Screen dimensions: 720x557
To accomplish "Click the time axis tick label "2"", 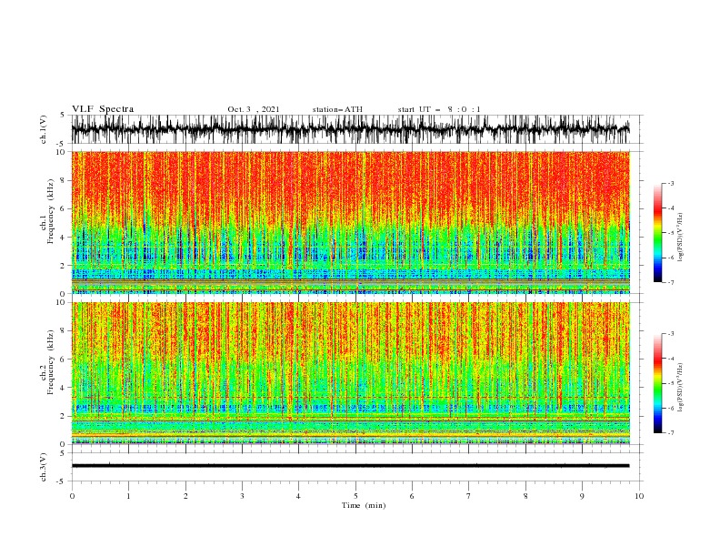I will [x=185, y=496].
